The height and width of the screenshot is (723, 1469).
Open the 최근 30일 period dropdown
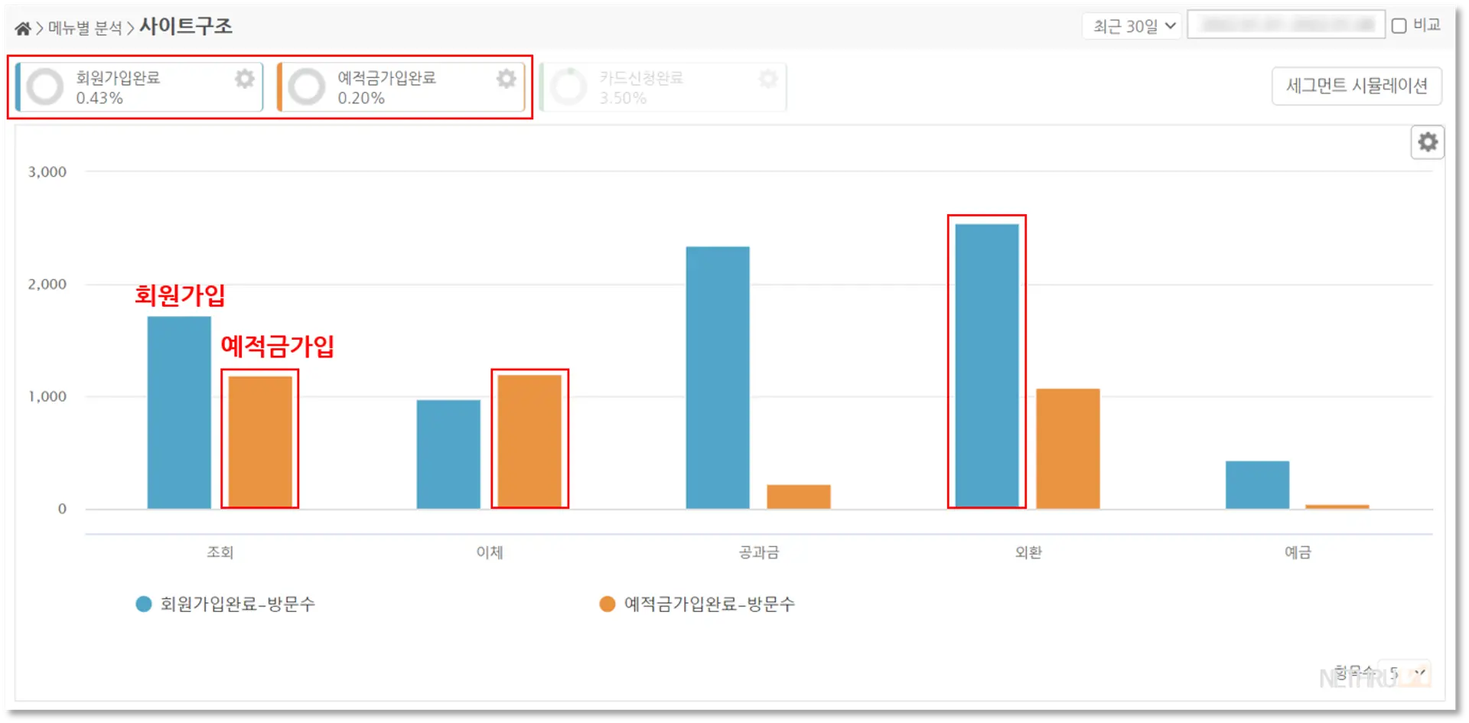tap(1132, 26)
